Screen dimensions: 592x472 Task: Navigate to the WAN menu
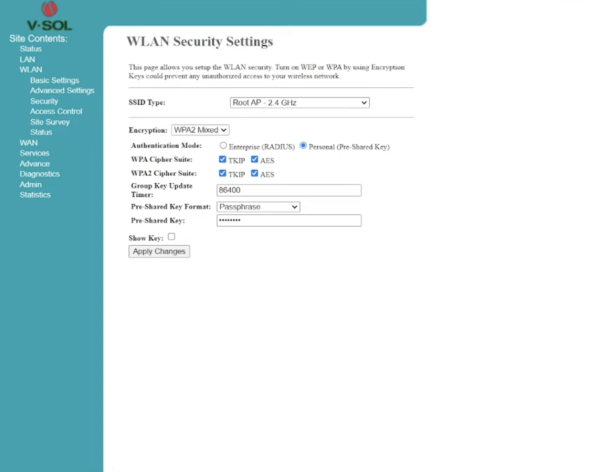point(28,143)
